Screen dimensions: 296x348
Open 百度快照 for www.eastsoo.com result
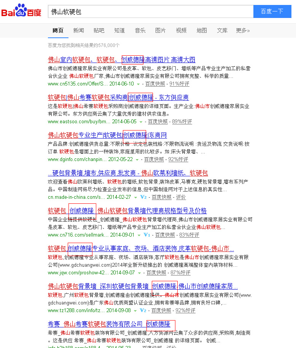point(158,121)
